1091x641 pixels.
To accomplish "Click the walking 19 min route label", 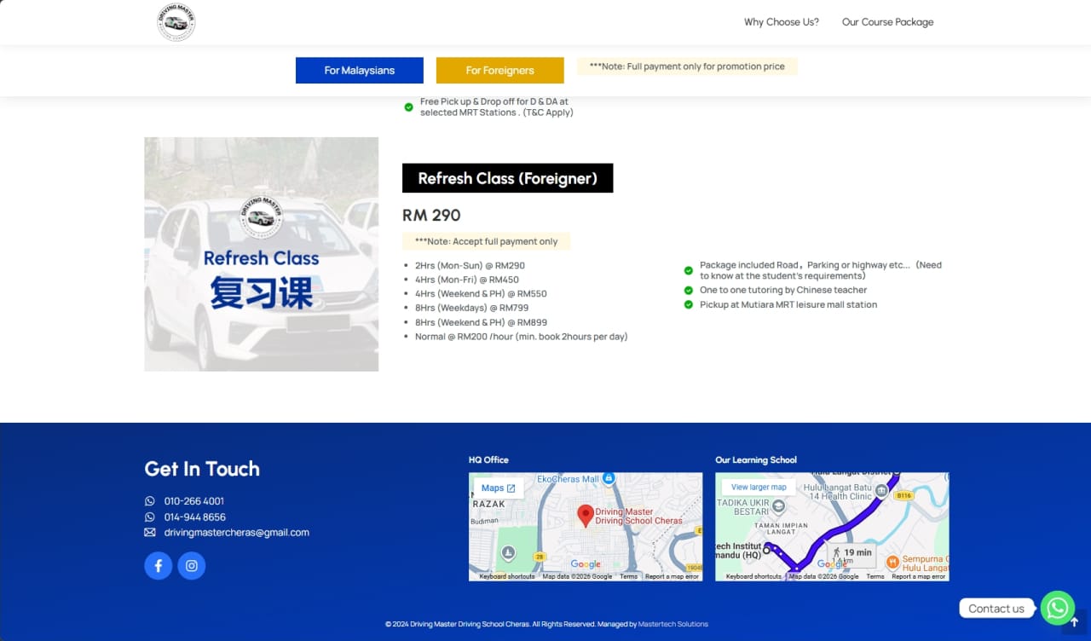I will (851, 555).
